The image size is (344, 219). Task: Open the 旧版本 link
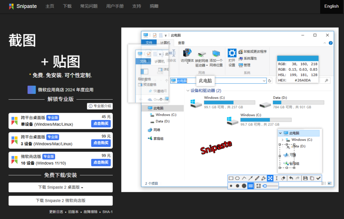click(x=73, y=212)
